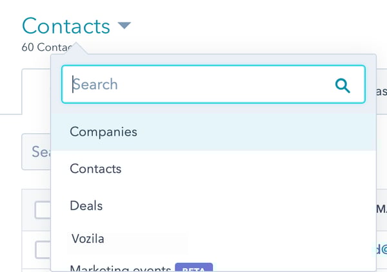Open the Contacts page title
The width and height of the screenshot is (387, 272).
pyautogui.click(x=66, y=26)
